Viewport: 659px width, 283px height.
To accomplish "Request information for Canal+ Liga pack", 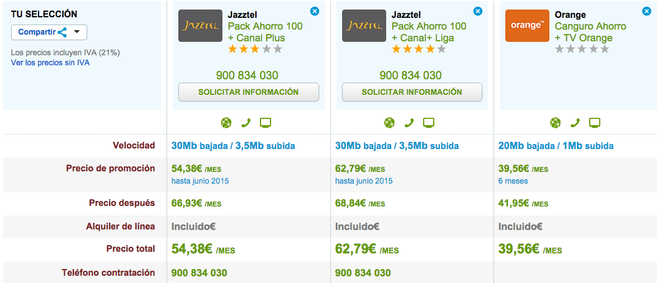I will pyautogui.click(x=412, y=92).
